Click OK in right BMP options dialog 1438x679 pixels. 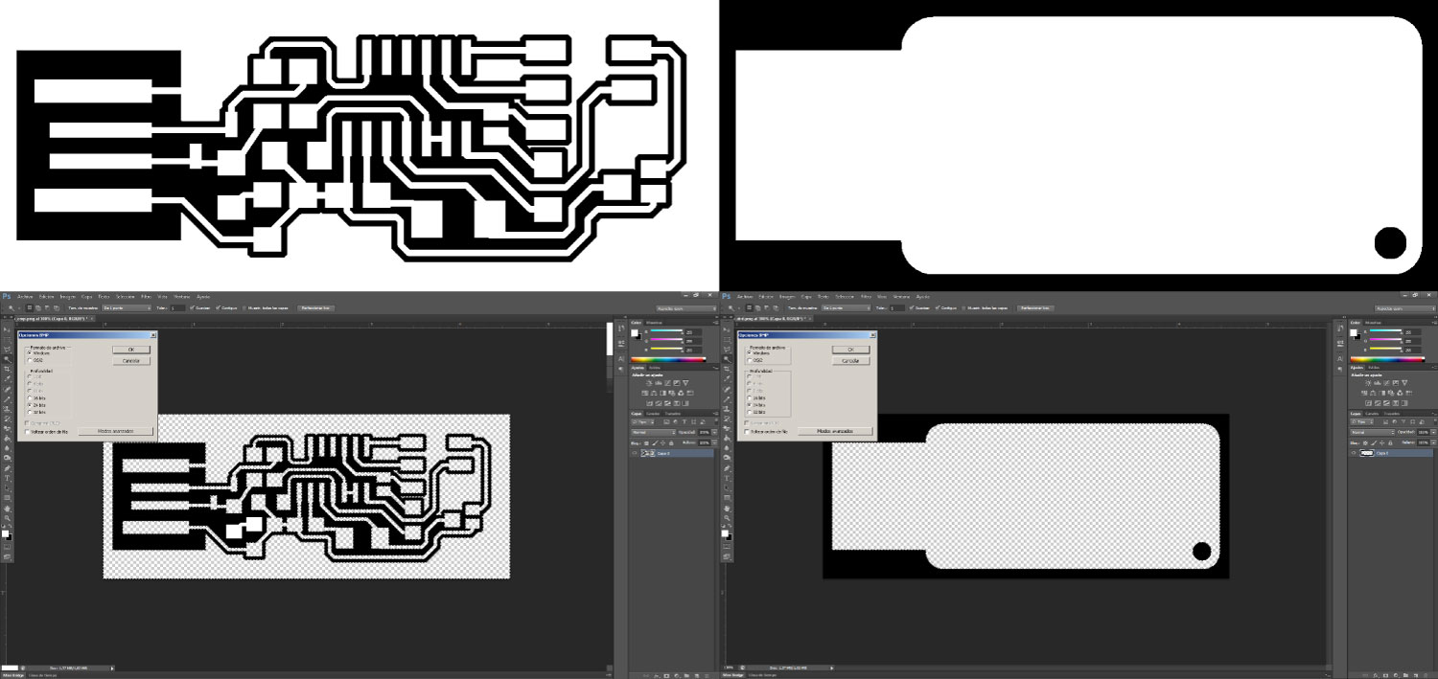(850, 350)
